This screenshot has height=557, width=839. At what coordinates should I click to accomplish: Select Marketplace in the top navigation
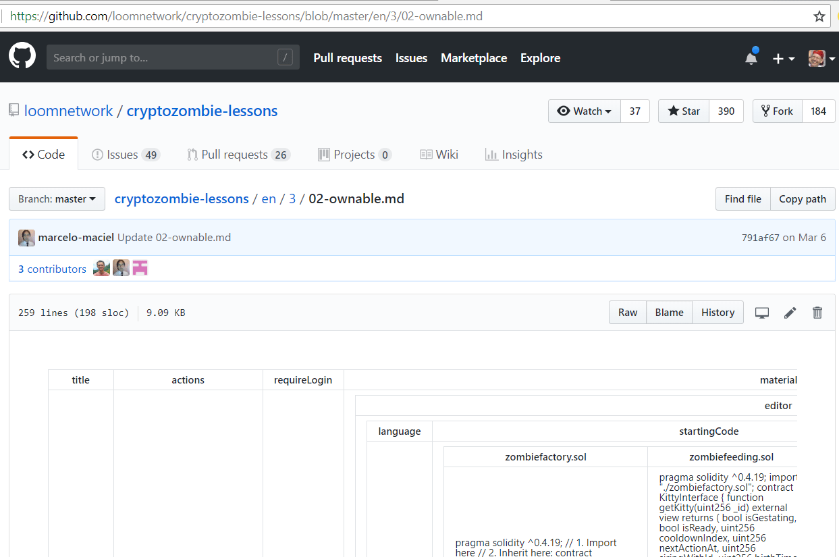tap(474, 58)
